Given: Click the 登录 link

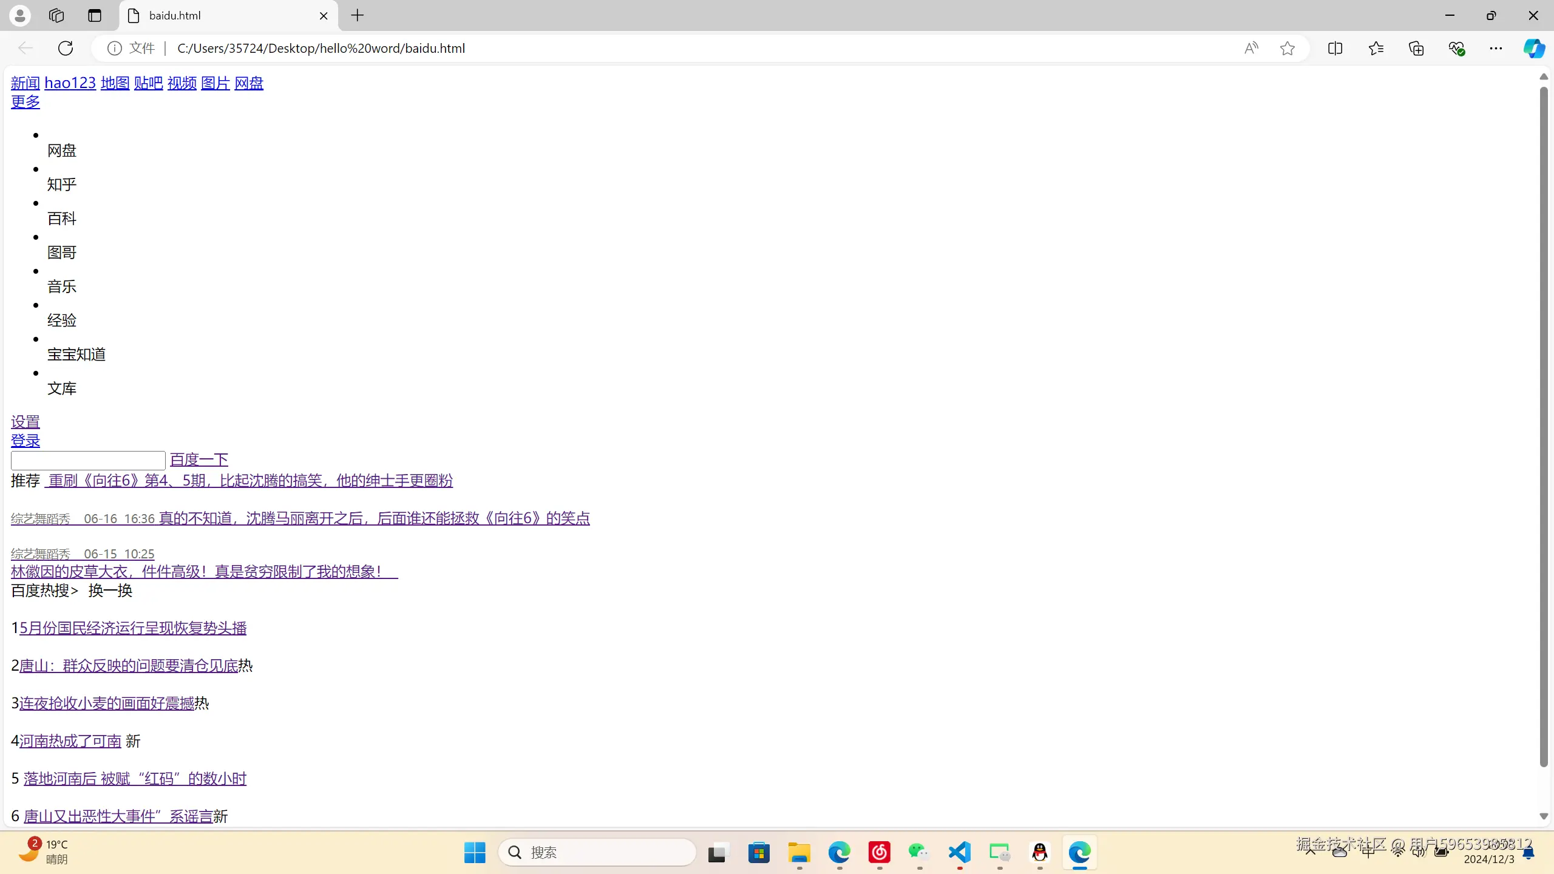Looking at the screenshot, I should [25, 441].
